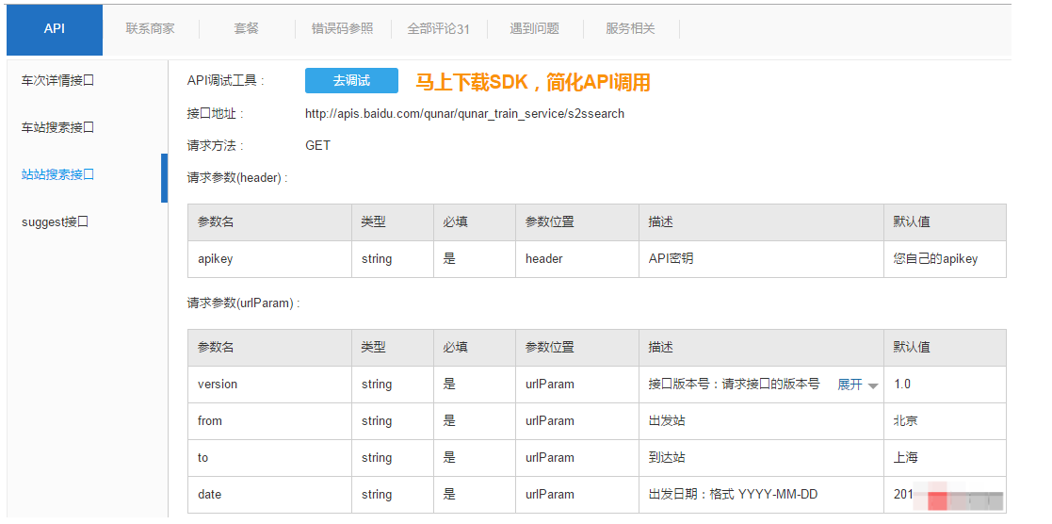
Task: Switch to the 套餐 tab
Action: coord(246,29)
